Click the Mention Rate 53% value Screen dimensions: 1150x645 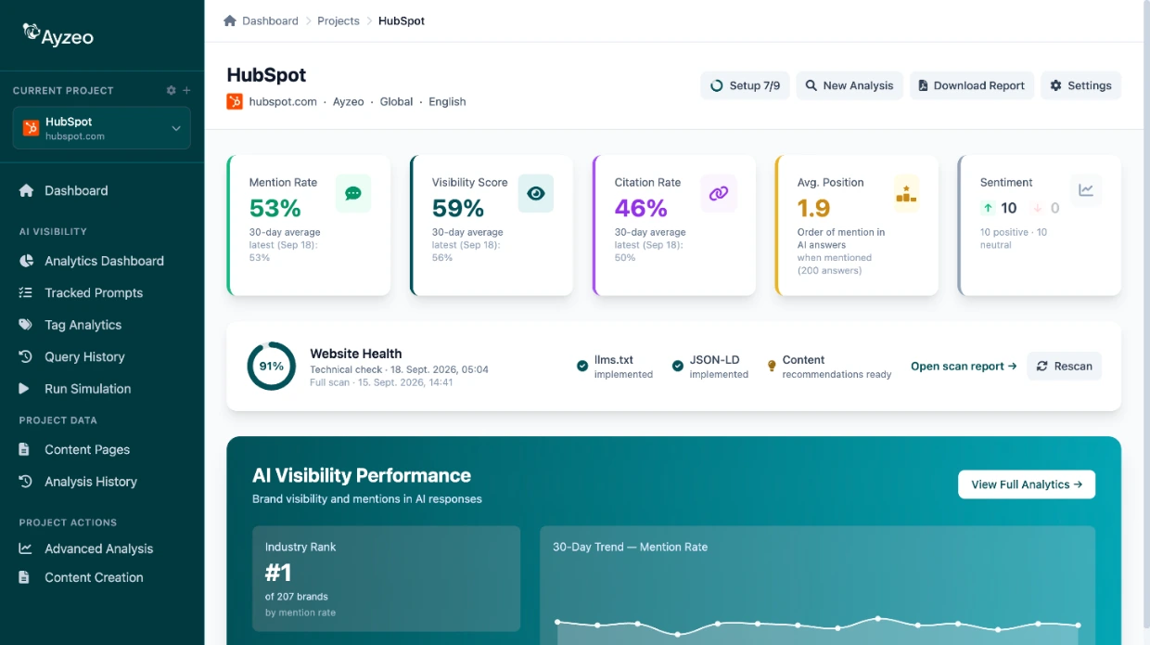[x=275, y=208]
